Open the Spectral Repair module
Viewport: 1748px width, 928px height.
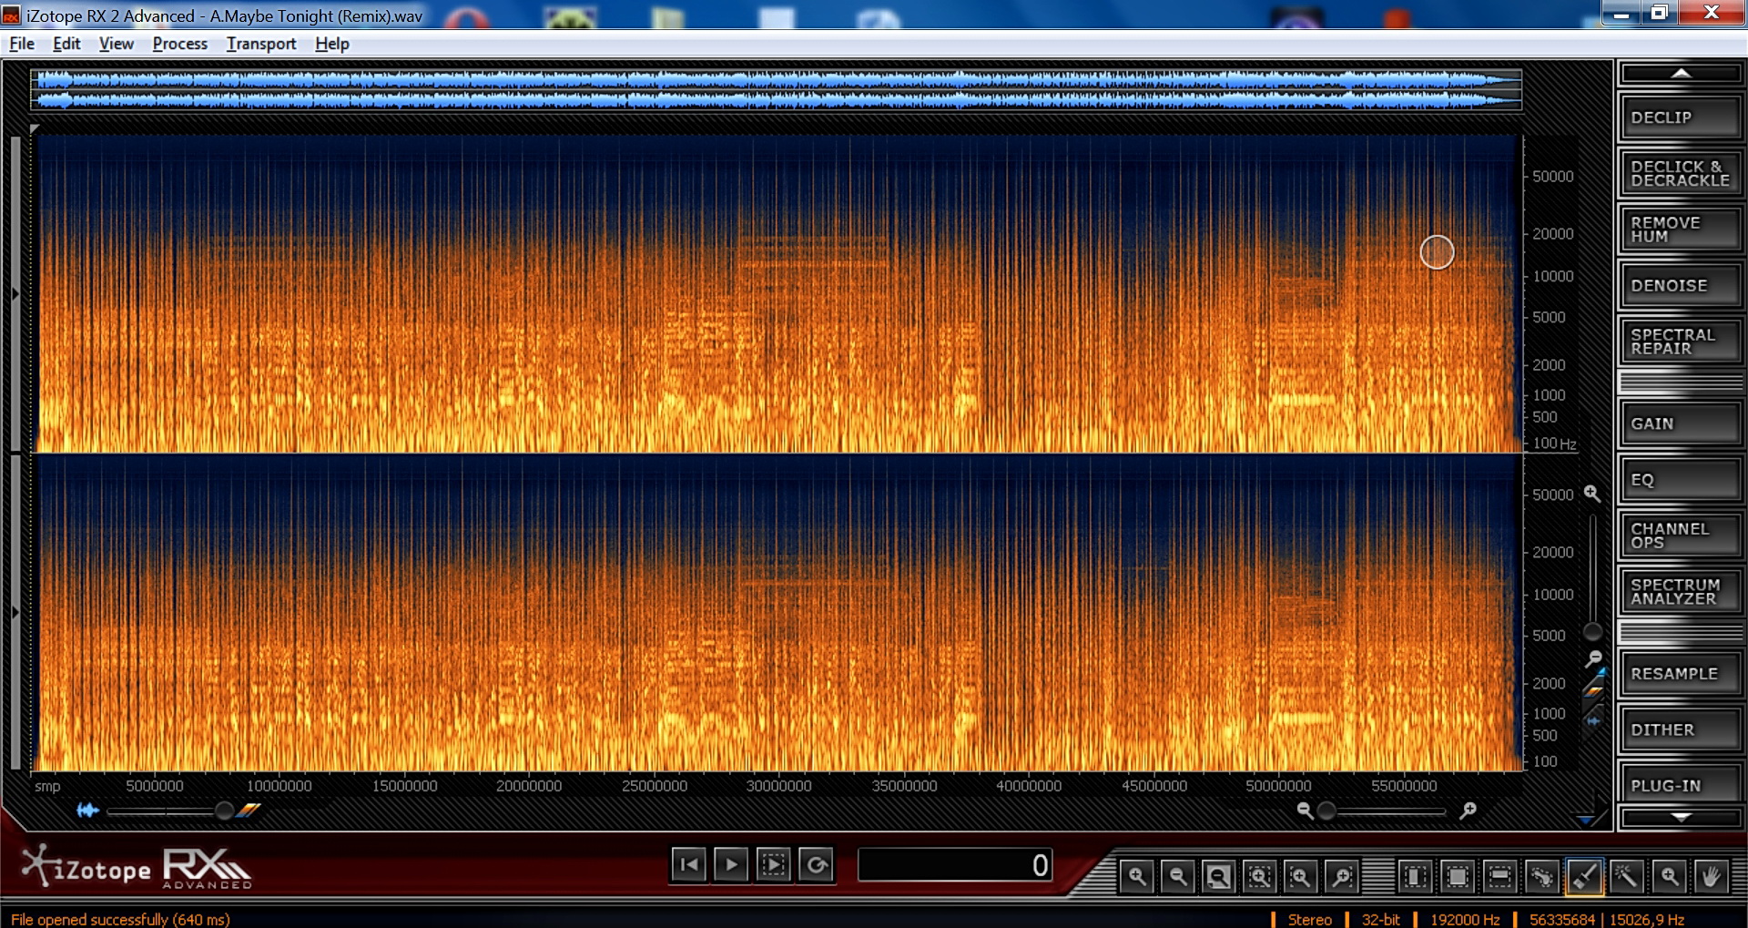coord(1679,342)
